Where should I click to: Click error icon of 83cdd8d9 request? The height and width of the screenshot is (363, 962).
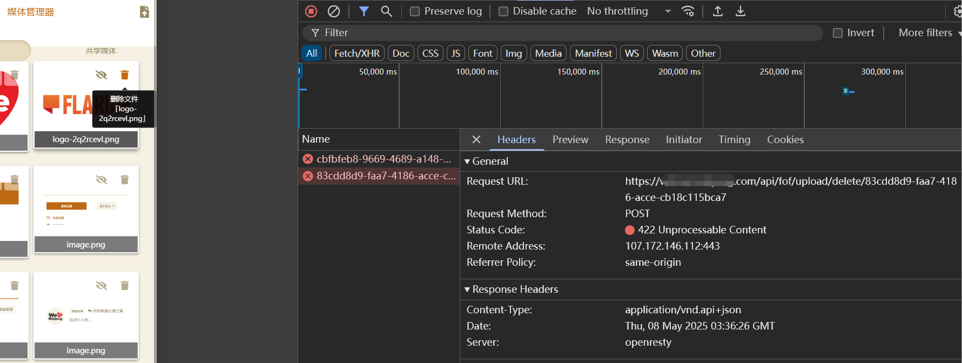(x=308, y=176)
